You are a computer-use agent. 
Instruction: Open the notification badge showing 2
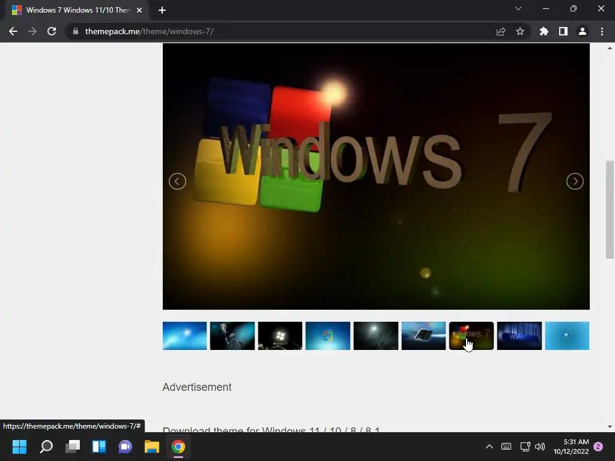[599, 447]
